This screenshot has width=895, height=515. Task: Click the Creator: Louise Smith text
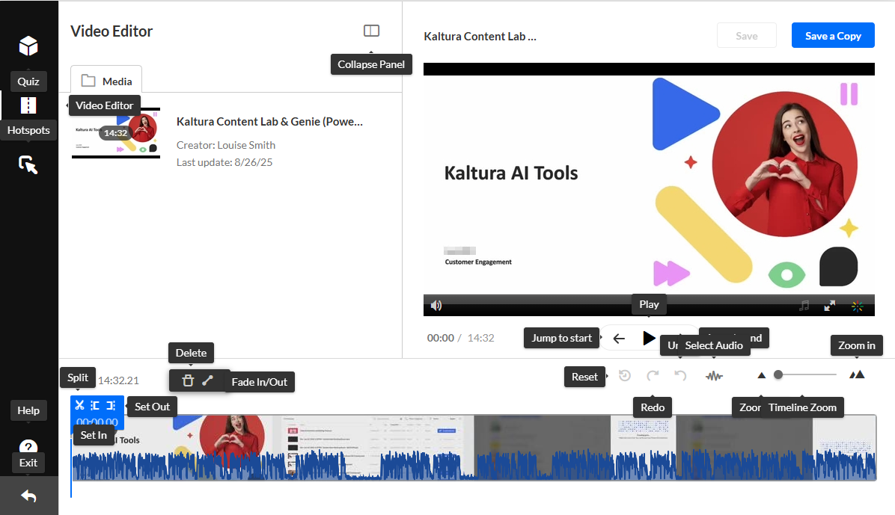226,145
